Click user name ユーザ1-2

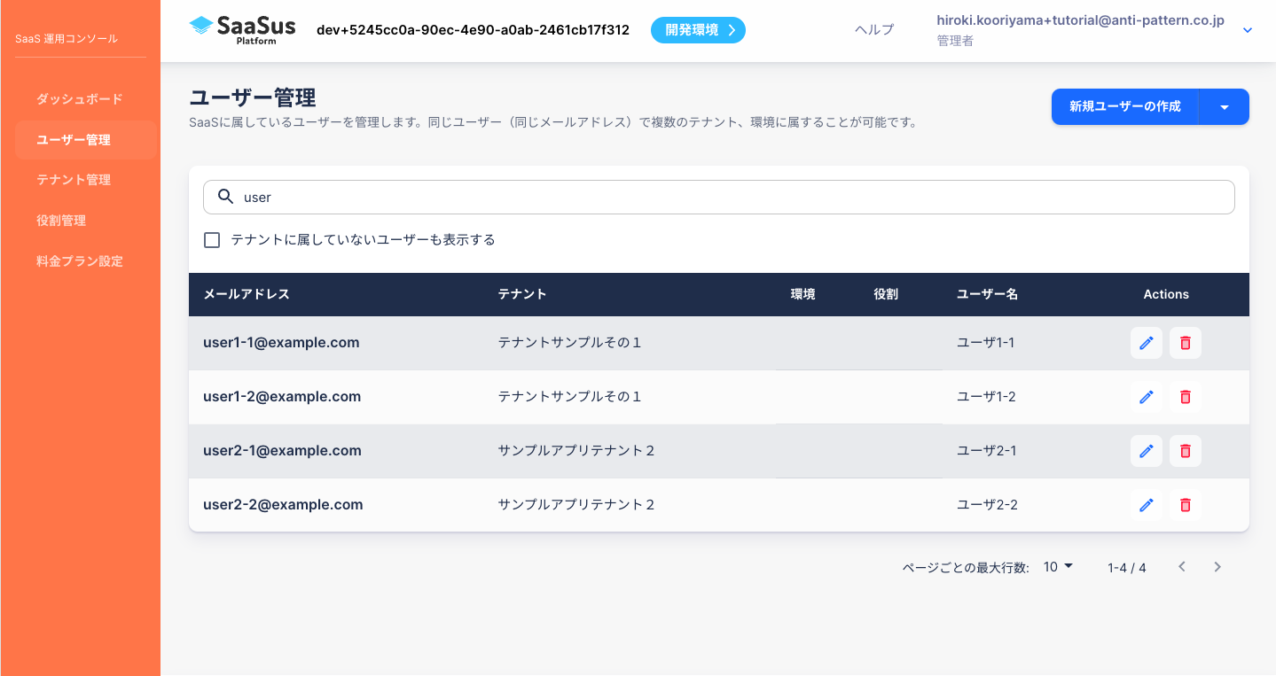pyautogui.click(x=986, y=397)
